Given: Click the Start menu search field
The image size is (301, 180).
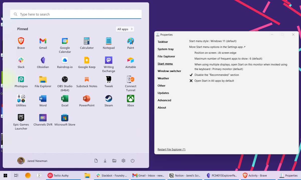Looking at the screenshot, I should [76, 14].
